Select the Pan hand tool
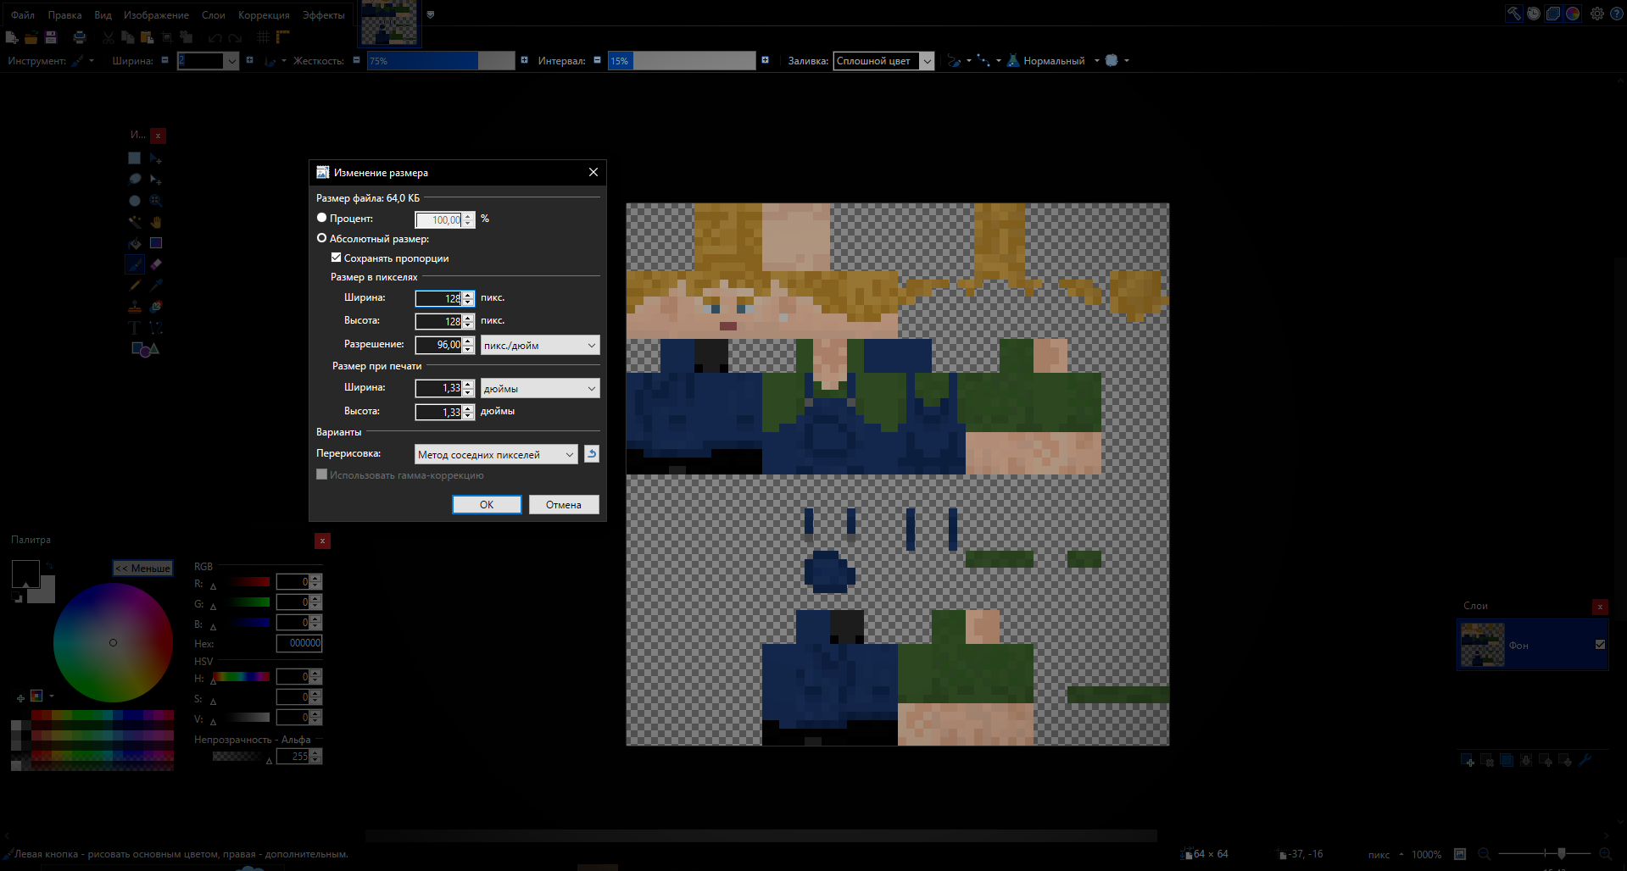Screen dimensions: 1627x871 click(156, 222)
